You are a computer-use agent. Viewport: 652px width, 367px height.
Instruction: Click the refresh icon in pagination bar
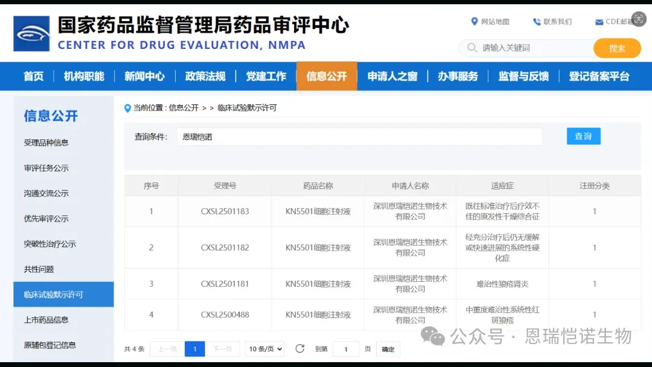pyautogui.click(x=300, y=348)
